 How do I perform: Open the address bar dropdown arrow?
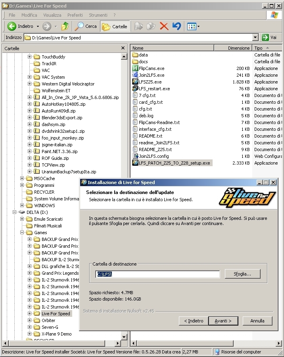(x=255, y=37)
